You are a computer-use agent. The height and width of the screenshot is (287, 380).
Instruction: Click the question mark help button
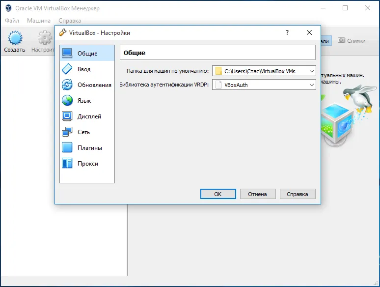pos(287,32)
